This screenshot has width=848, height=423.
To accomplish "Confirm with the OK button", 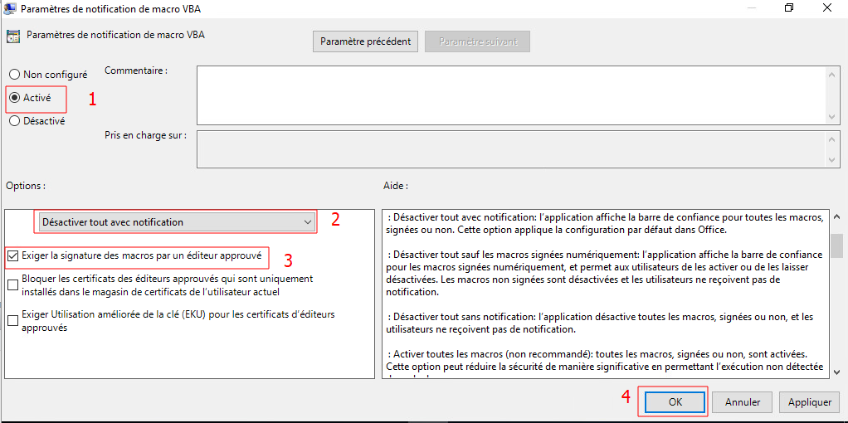I will (x=675, y=402).
